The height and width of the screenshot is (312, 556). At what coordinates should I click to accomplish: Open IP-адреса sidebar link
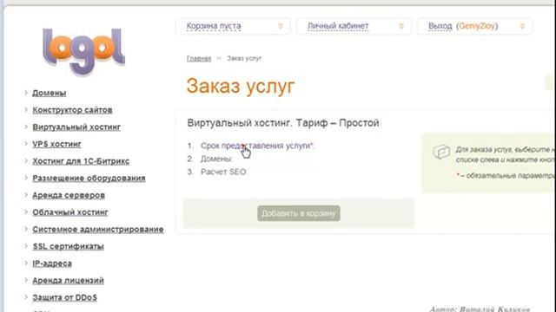point(52,263)
